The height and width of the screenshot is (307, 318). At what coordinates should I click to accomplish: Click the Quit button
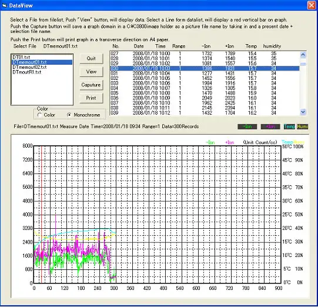[91, 58]
